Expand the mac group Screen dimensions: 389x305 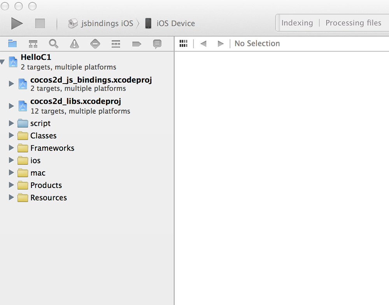[11, 173]
